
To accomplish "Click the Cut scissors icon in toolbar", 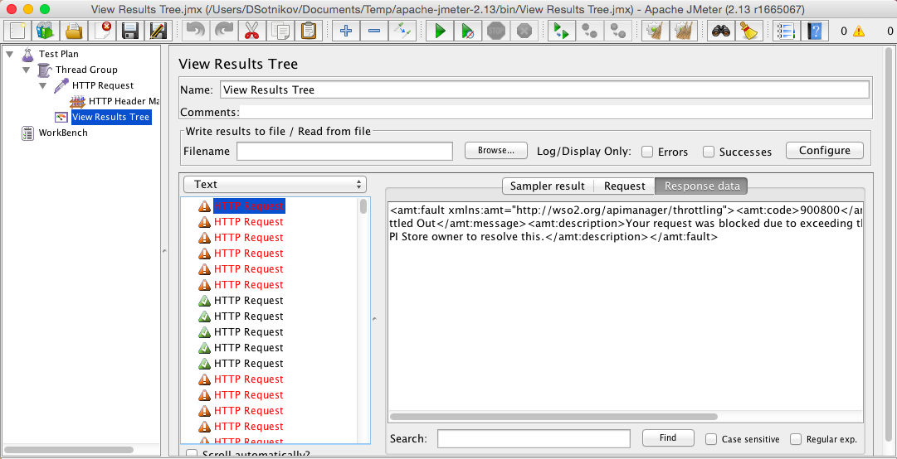I will coord(250,31).
